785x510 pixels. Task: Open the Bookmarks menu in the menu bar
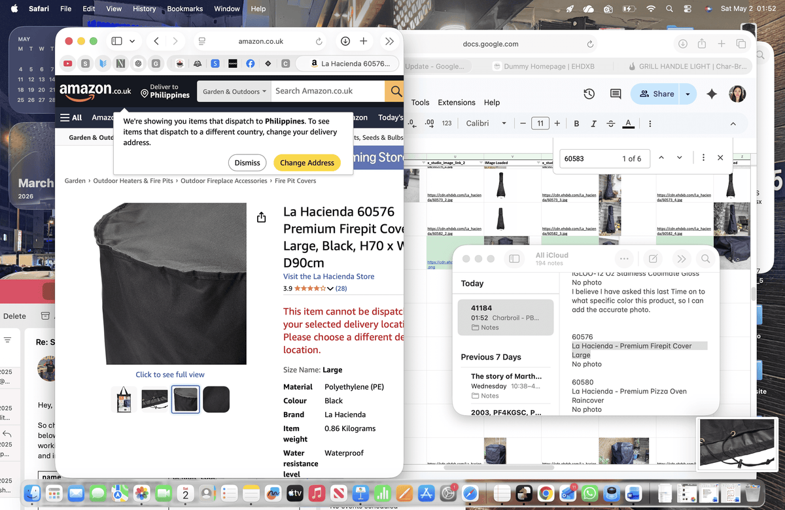184,9
